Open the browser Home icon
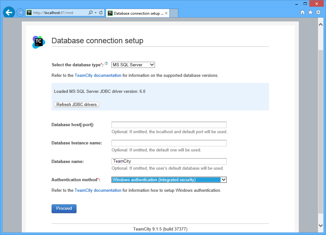 (x=303, y=12)
